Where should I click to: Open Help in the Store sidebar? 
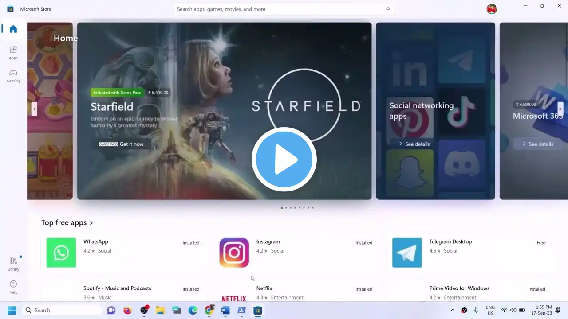point(13,287)
